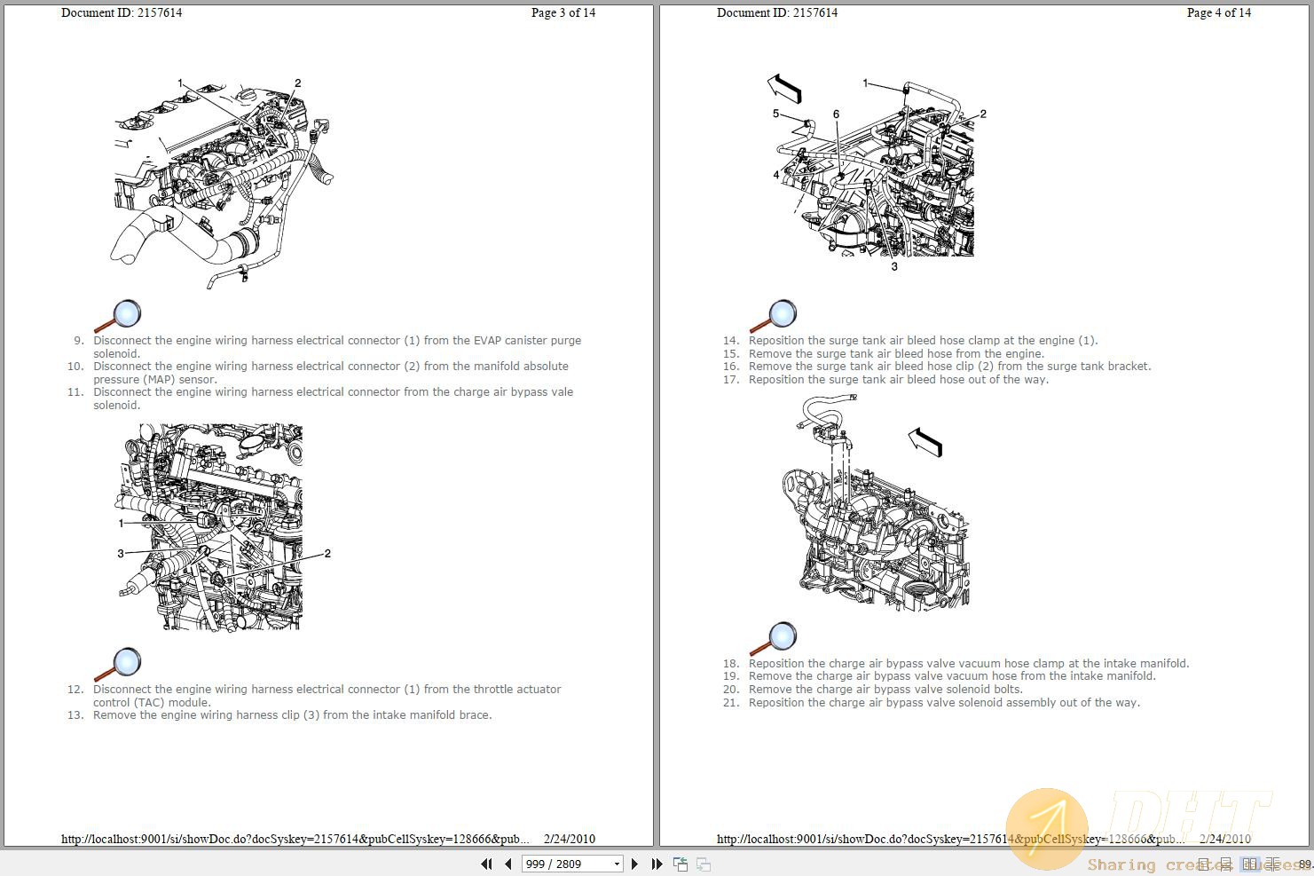Click step 10 text about MAP sensor connector

pyautogui.click(x=331, y=373)
